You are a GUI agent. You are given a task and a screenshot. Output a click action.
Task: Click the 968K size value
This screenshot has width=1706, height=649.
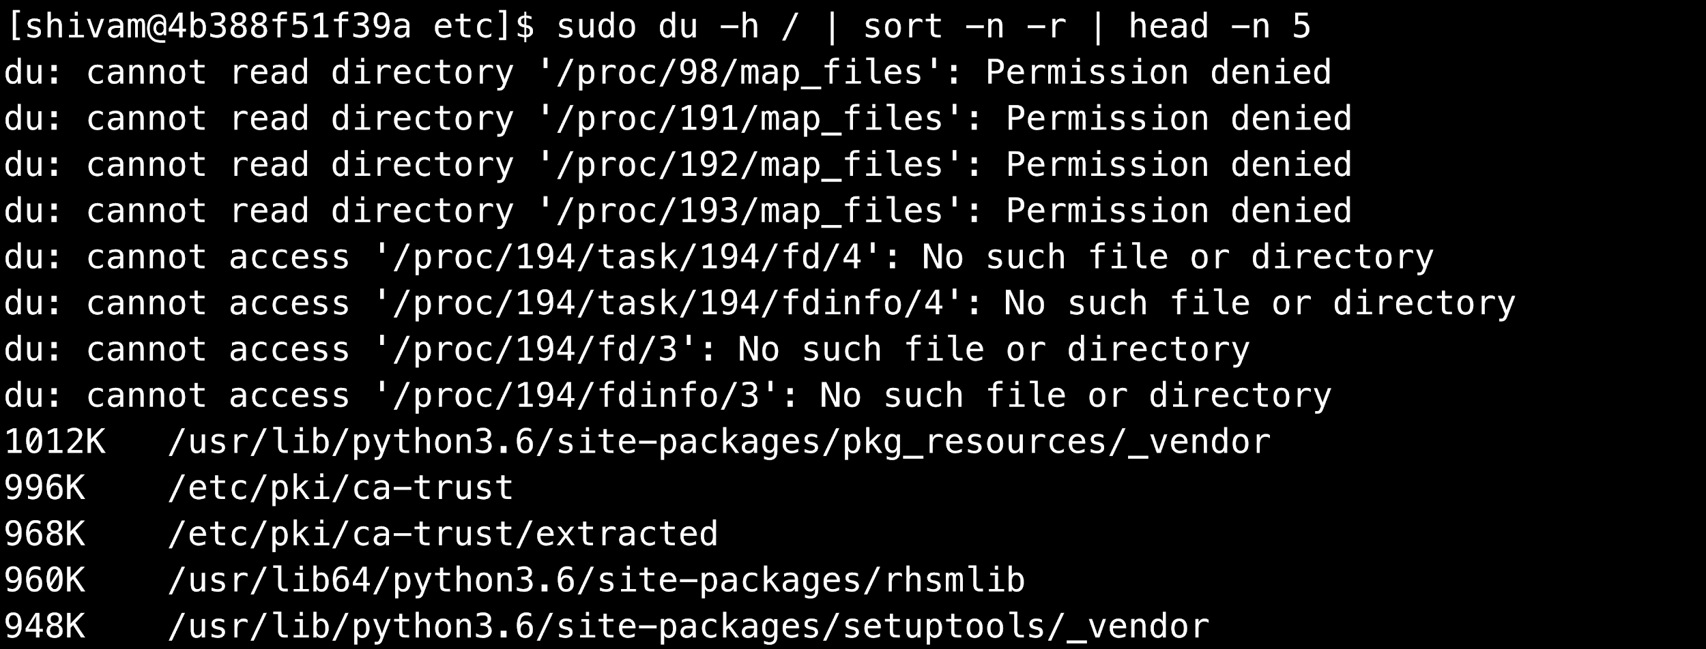tap(44, 534)
